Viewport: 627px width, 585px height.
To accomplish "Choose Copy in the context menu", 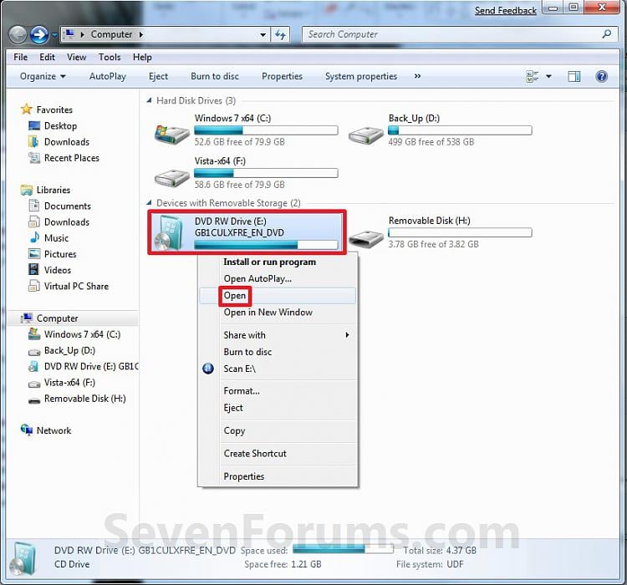I will tap(277, 430).
